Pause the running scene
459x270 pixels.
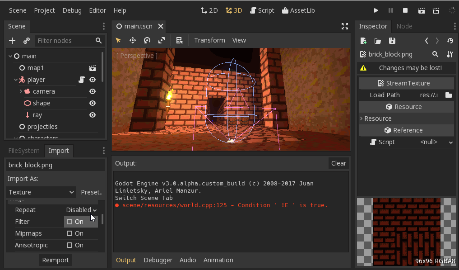[x=391, y=10]
